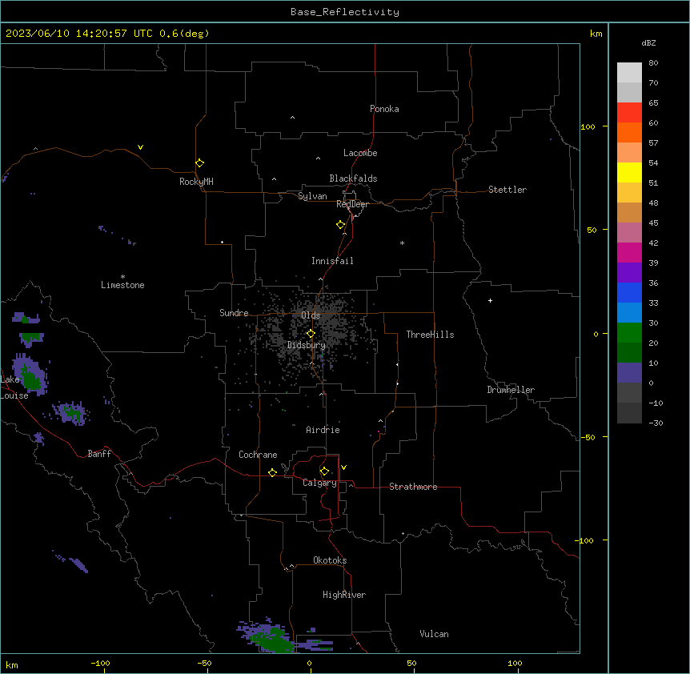Click the Limestone label
The image size is (690, 674).
pos(122,285)
